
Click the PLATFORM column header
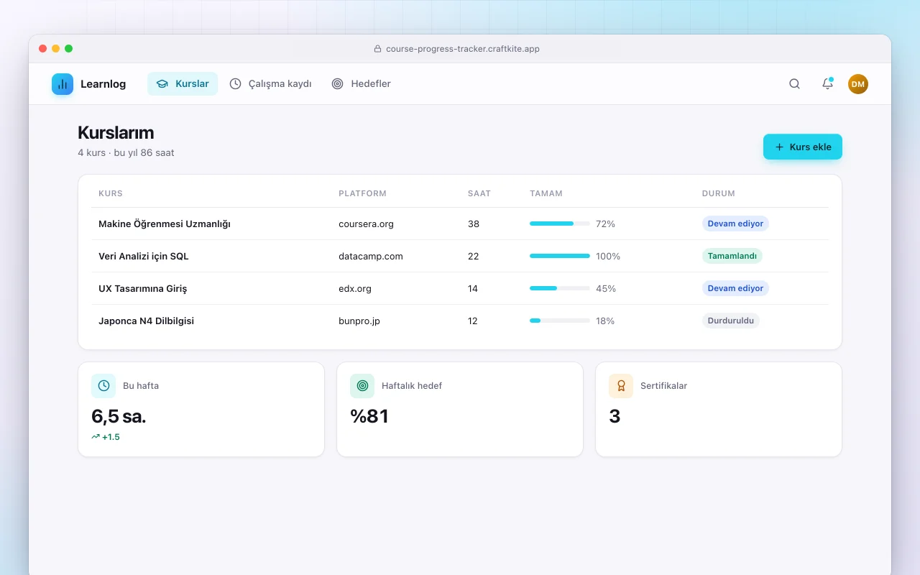pos(362,193)
